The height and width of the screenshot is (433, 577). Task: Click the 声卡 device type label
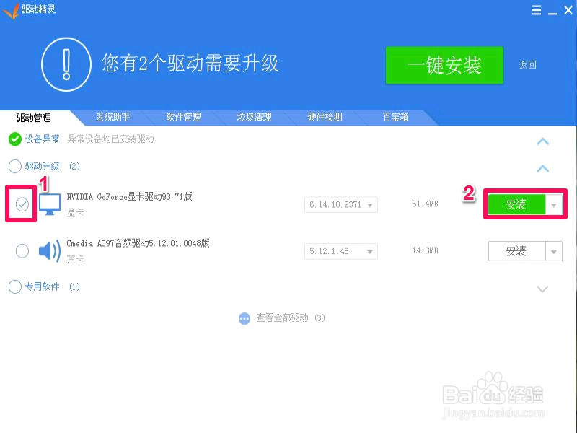pos(75,260)
